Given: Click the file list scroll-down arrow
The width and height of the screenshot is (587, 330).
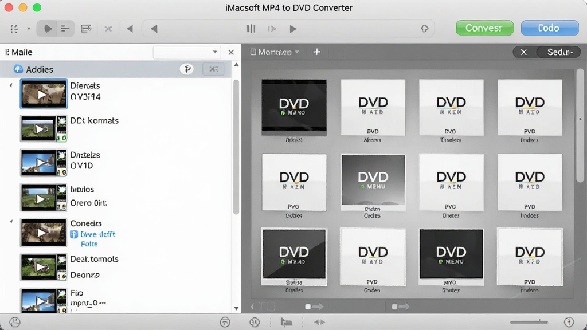Looking at the screenshot, I should coord(236,308).
